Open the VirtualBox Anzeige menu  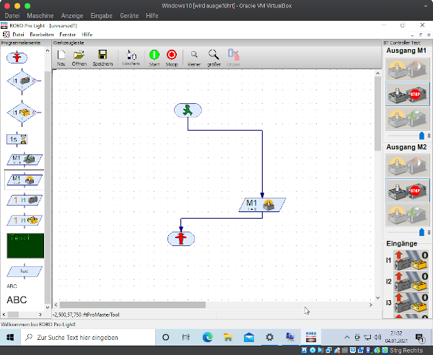(72, 16)
